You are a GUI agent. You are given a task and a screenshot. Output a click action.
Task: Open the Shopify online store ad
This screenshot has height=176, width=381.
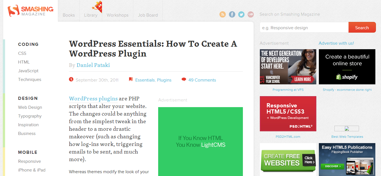click(347, 67)
